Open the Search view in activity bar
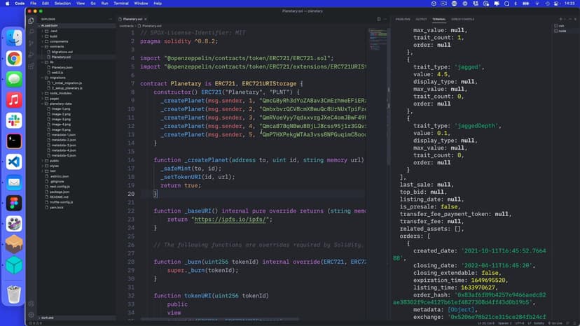The image size is (580, 326). pos(32,31)
